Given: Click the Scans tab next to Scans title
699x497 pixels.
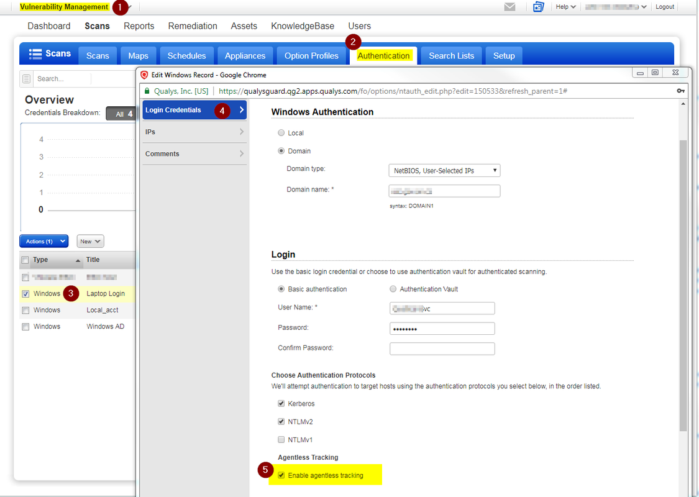Looking at the screenshot, I should [98, 56].
